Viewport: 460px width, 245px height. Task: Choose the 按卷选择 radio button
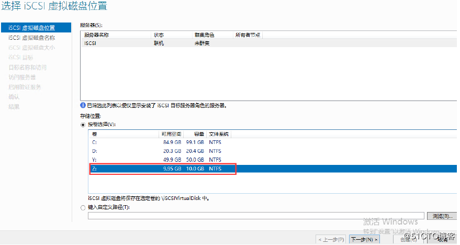click(83, 125)
